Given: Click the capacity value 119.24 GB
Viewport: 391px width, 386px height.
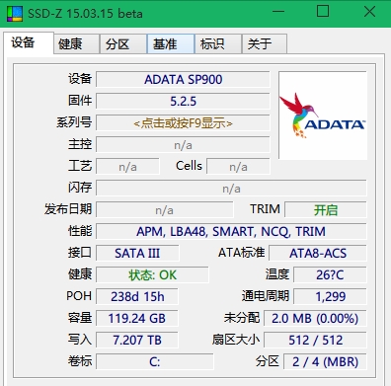Looking at the screenshot, I should (137, 319).
